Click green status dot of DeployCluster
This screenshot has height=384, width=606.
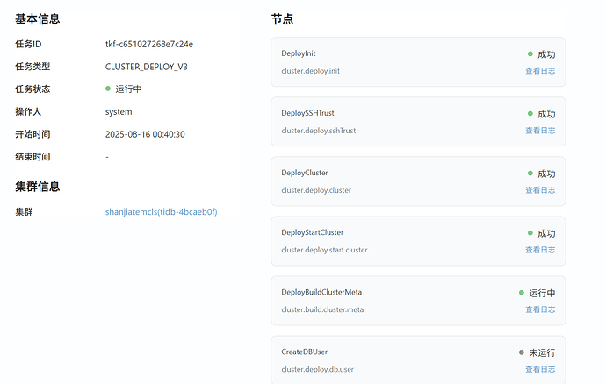(x=530, y=174)
